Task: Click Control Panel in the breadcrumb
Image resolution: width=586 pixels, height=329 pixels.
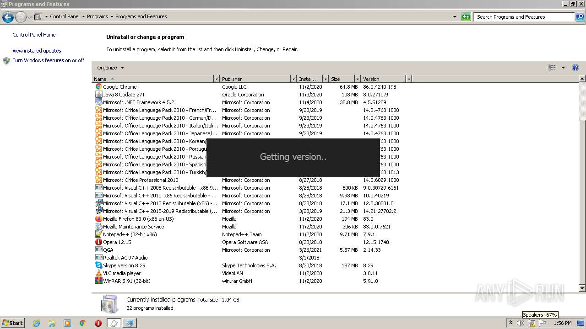Action: (x=65, y=16)
